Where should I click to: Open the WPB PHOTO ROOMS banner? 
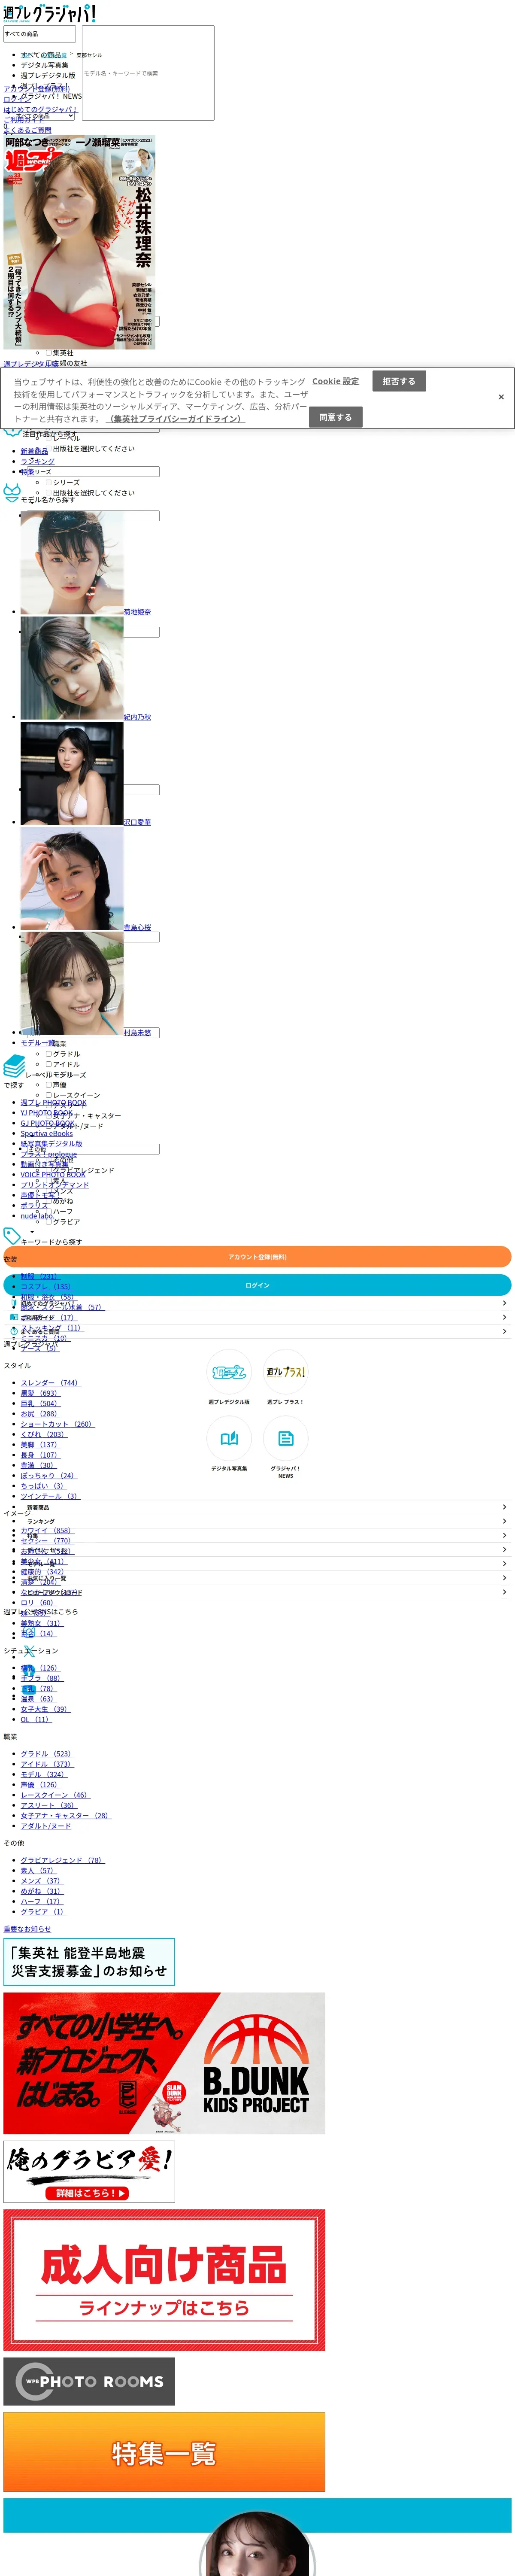point(89,2382)
